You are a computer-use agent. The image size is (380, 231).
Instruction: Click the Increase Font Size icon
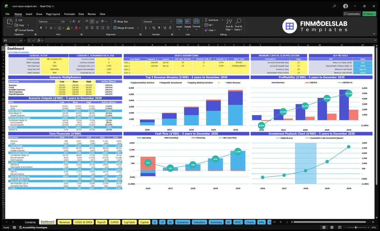pyautogui.click(x=74, y=22)
